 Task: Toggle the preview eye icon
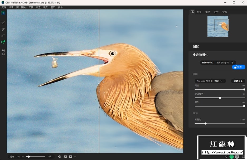tap(60, 157)
